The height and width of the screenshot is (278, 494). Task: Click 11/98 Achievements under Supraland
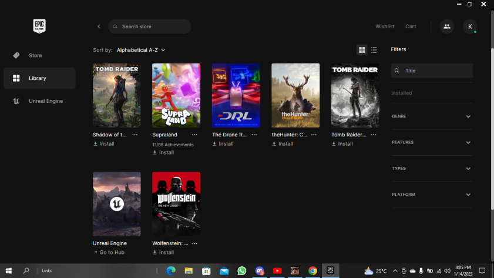(173, 145)
